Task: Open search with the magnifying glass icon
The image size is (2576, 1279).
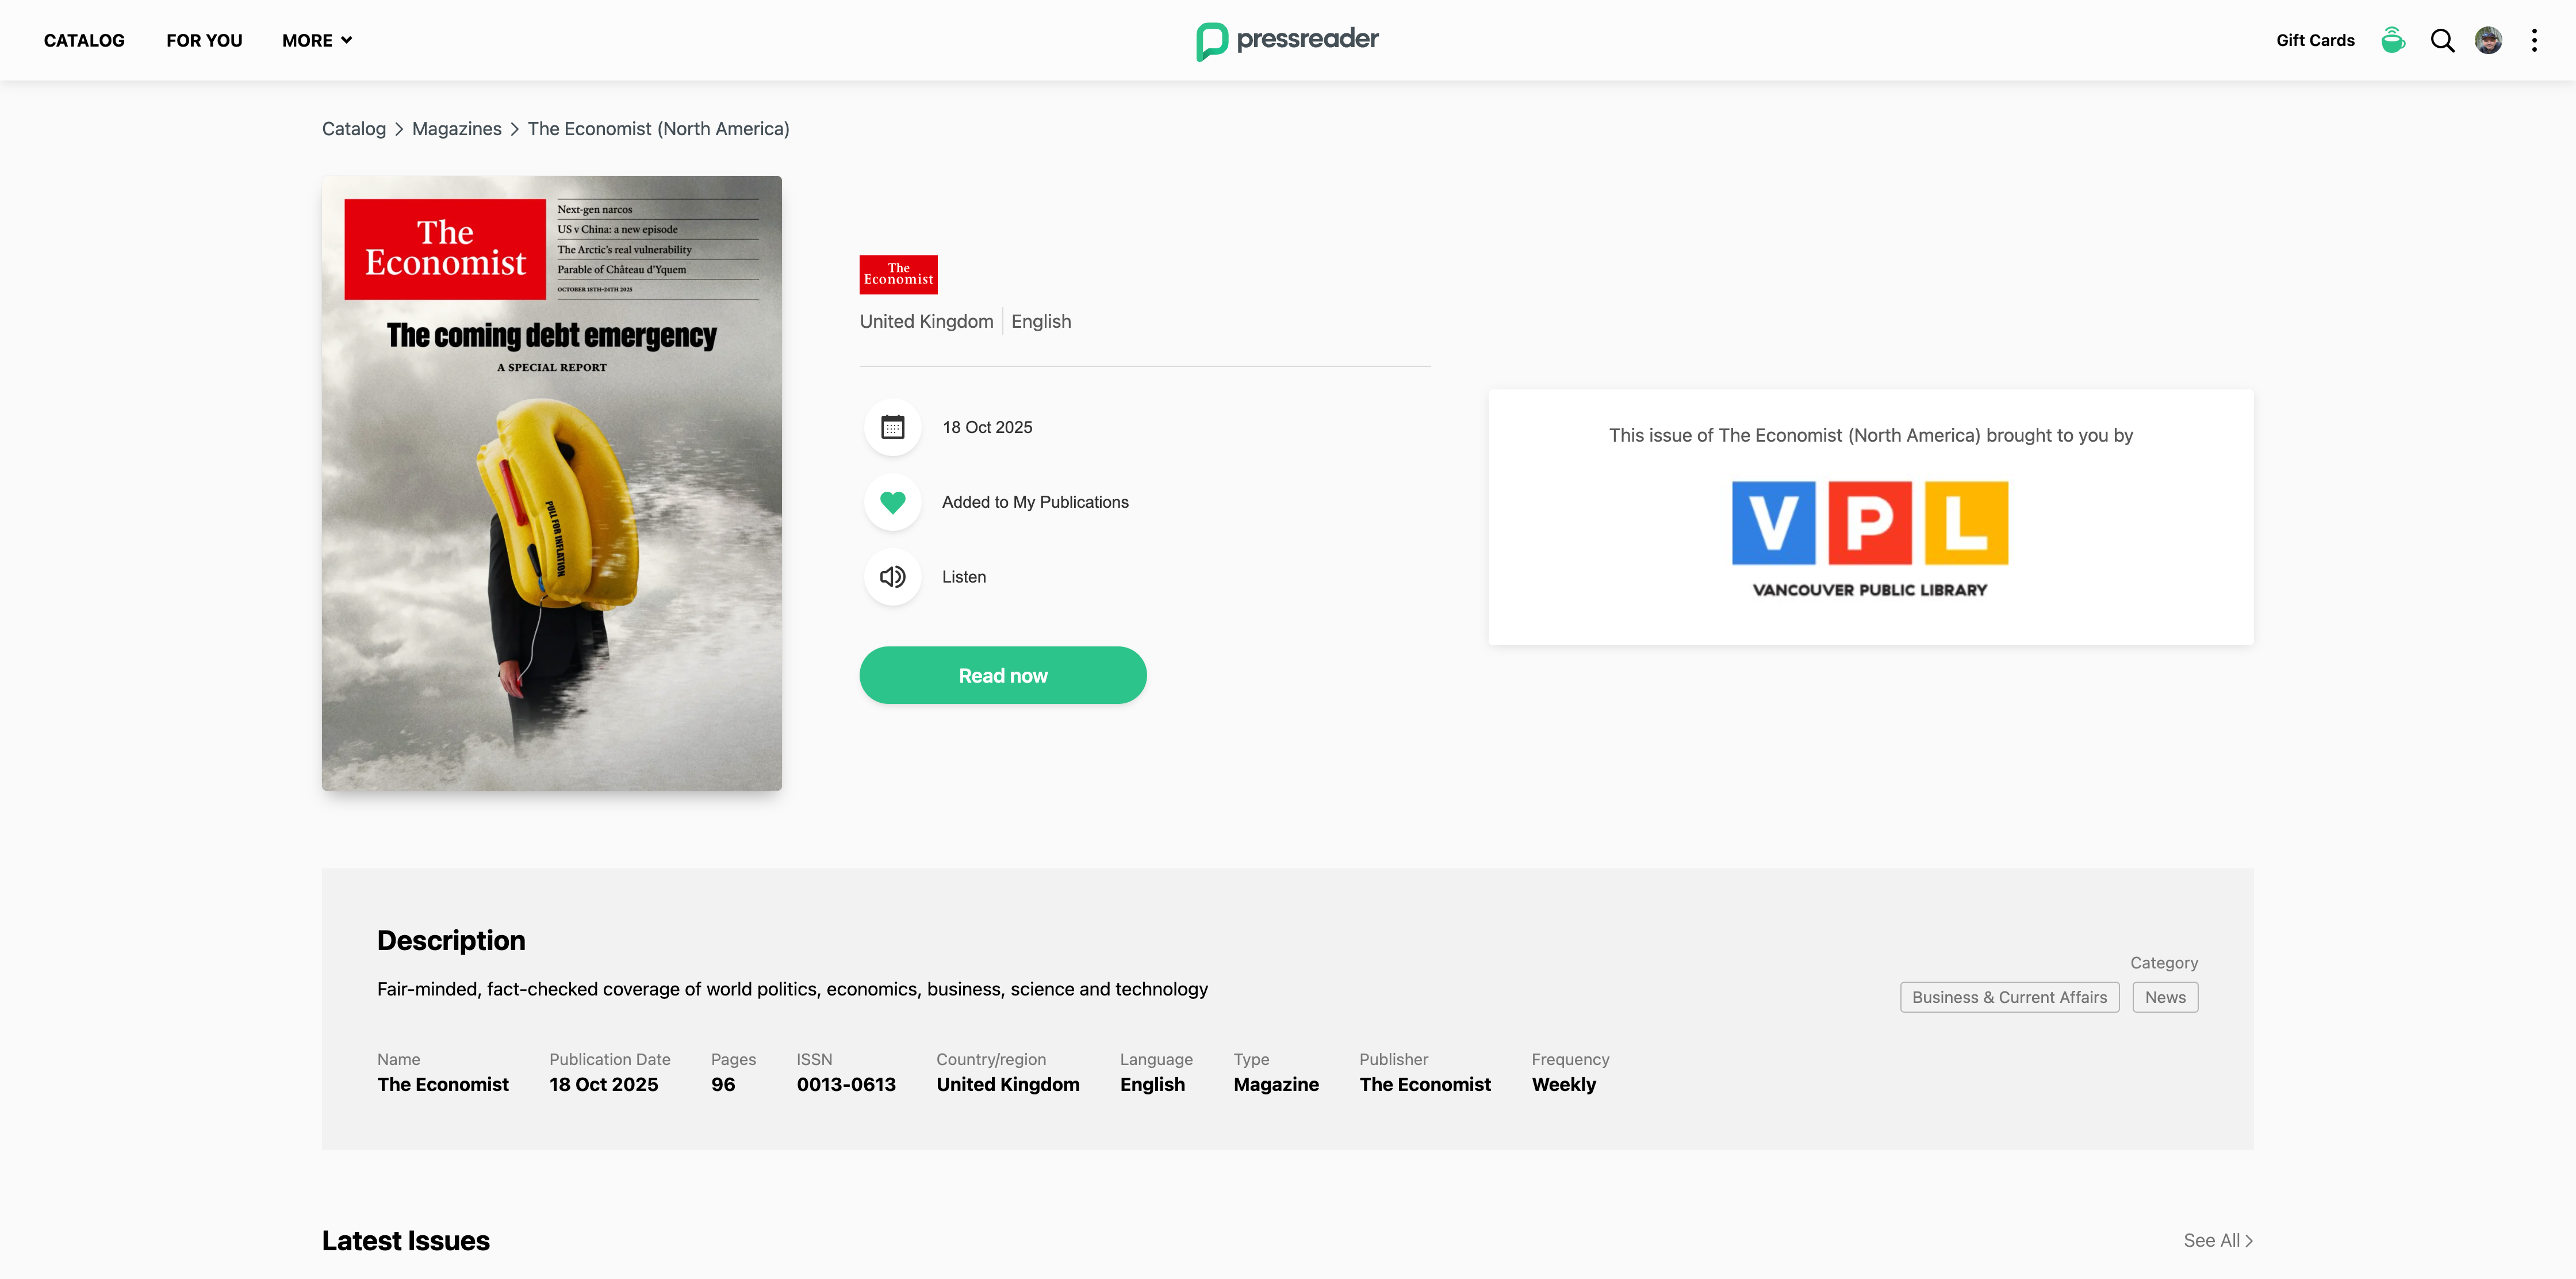Action: tap(2442, 40)
